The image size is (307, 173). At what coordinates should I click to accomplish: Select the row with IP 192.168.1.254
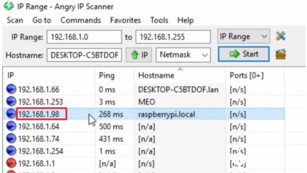(x=144, y=151)
